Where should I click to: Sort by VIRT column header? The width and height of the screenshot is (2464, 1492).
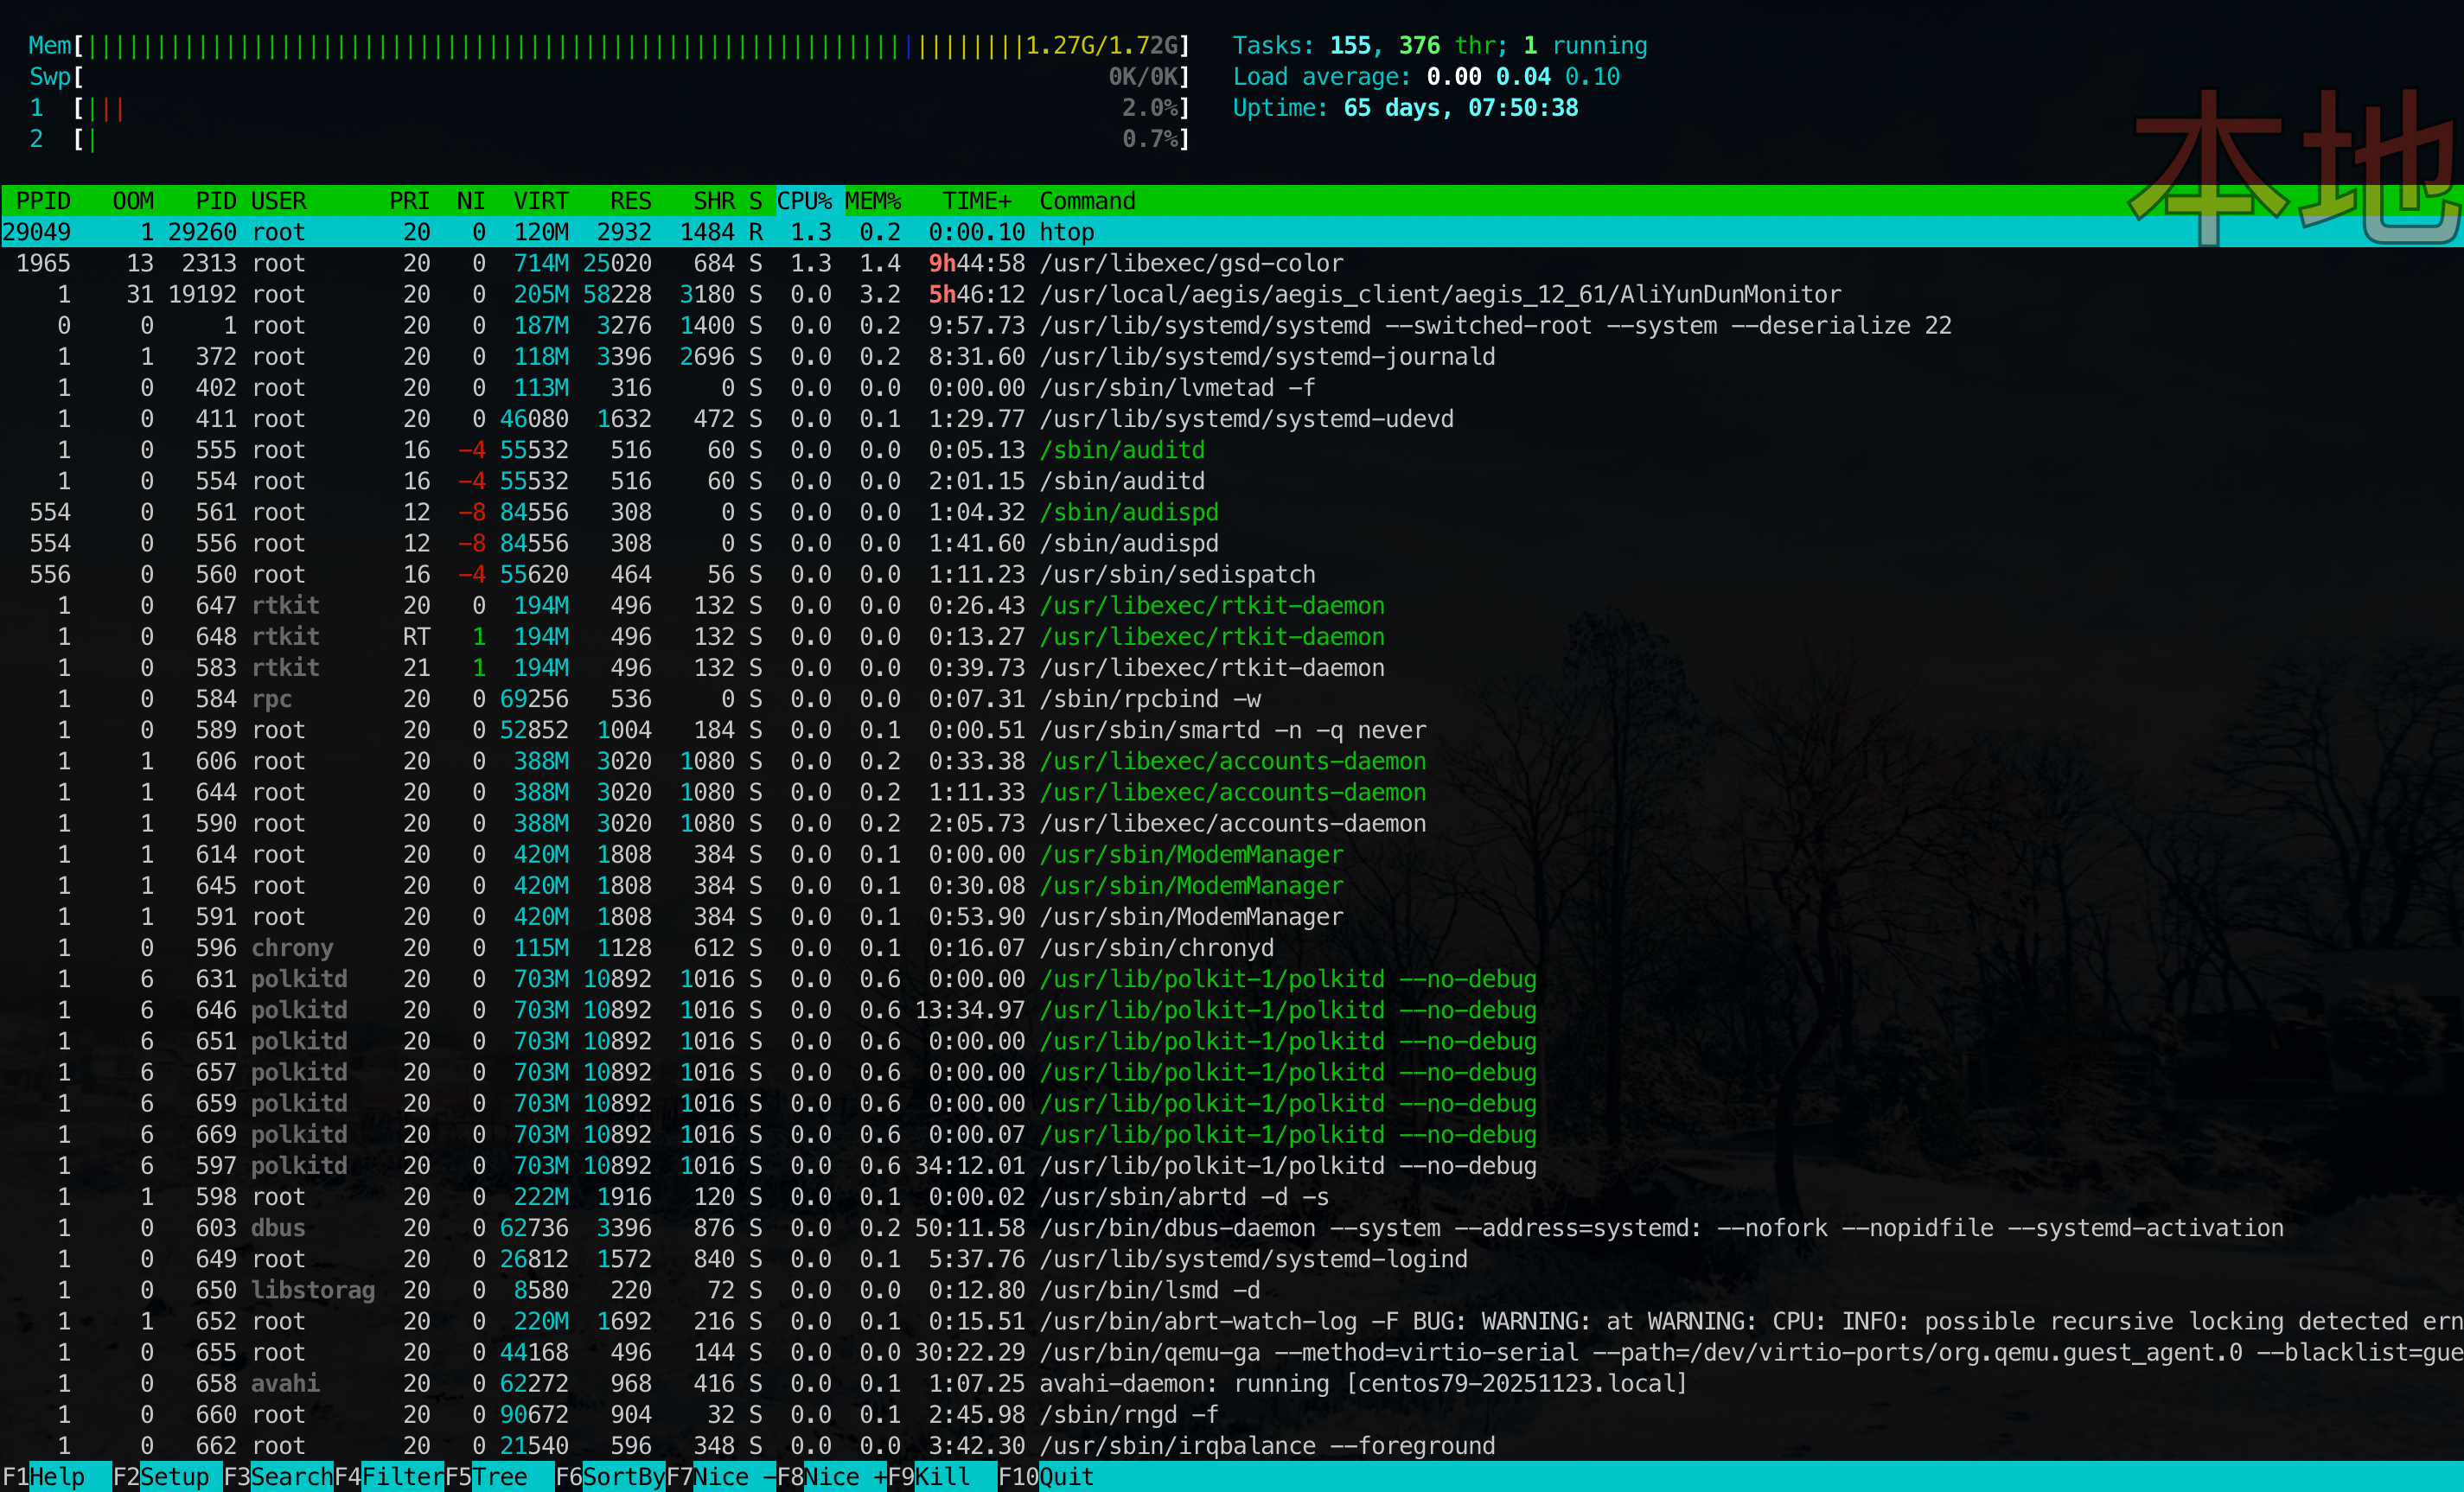541,201
